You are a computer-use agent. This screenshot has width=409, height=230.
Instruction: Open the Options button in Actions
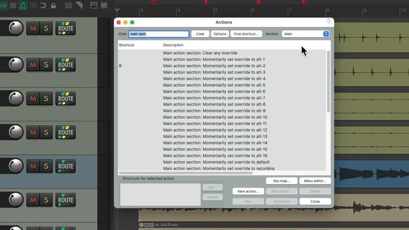(220, 34)
